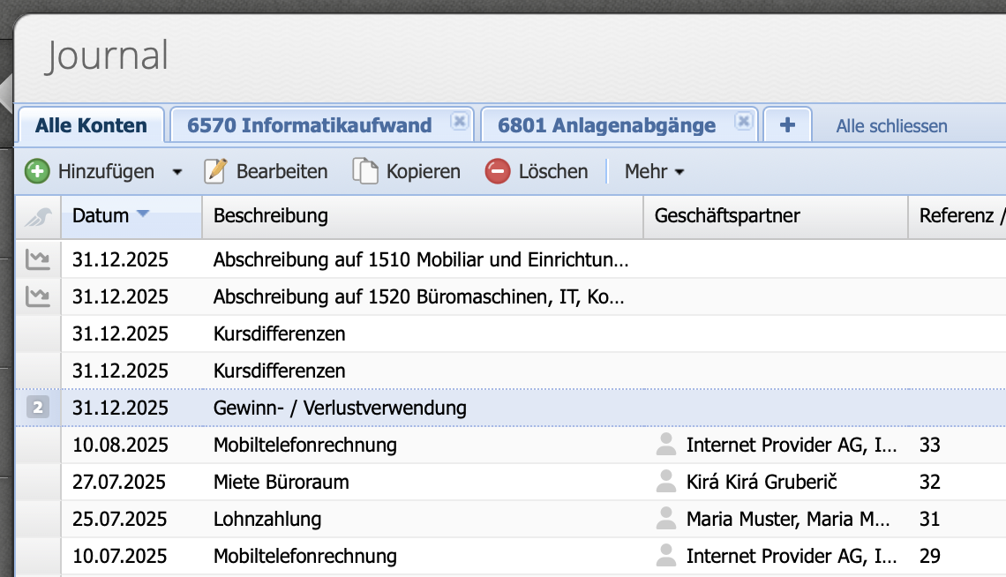Click reference number 33

pos(929,445)
